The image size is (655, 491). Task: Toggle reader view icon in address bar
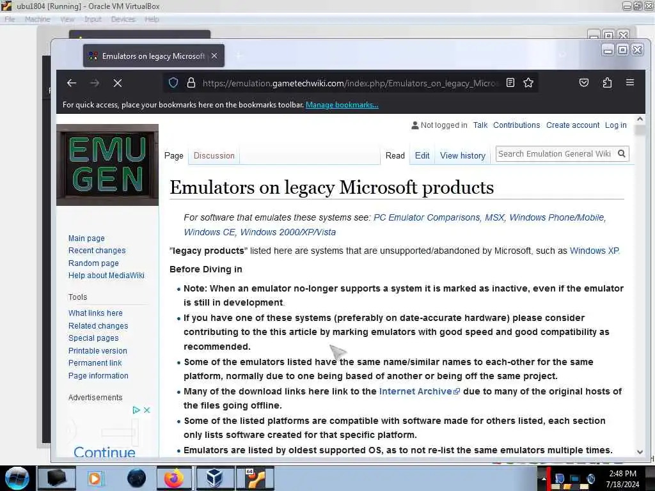click(510, 82)
